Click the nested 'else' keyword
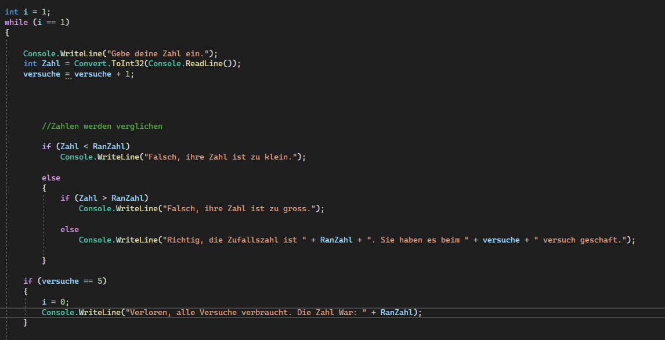The width and height of the screenshot is (665, 340). click(70, 229)
